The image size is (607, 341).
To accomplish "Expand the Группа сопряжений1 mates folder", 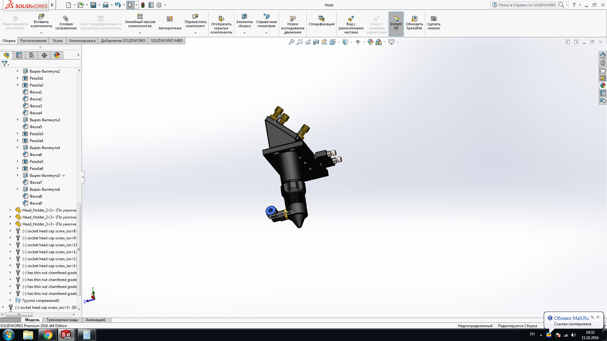I will 10,300.
